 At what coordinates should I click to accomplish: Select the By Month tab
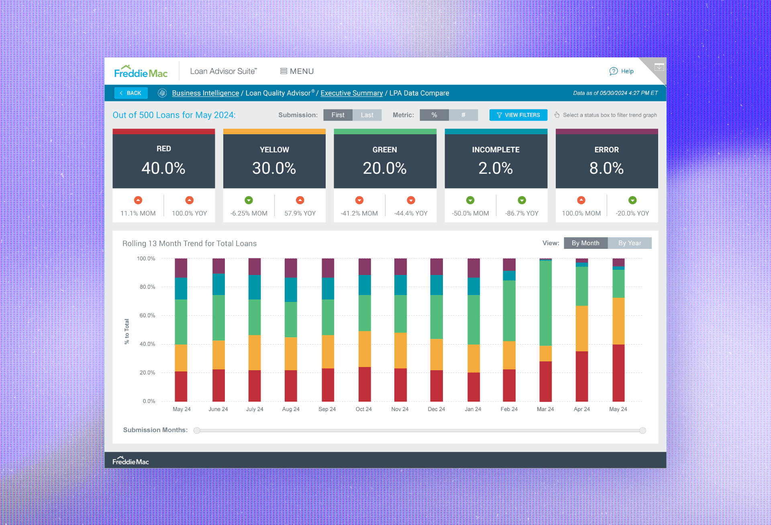click(x=585, y=243)
